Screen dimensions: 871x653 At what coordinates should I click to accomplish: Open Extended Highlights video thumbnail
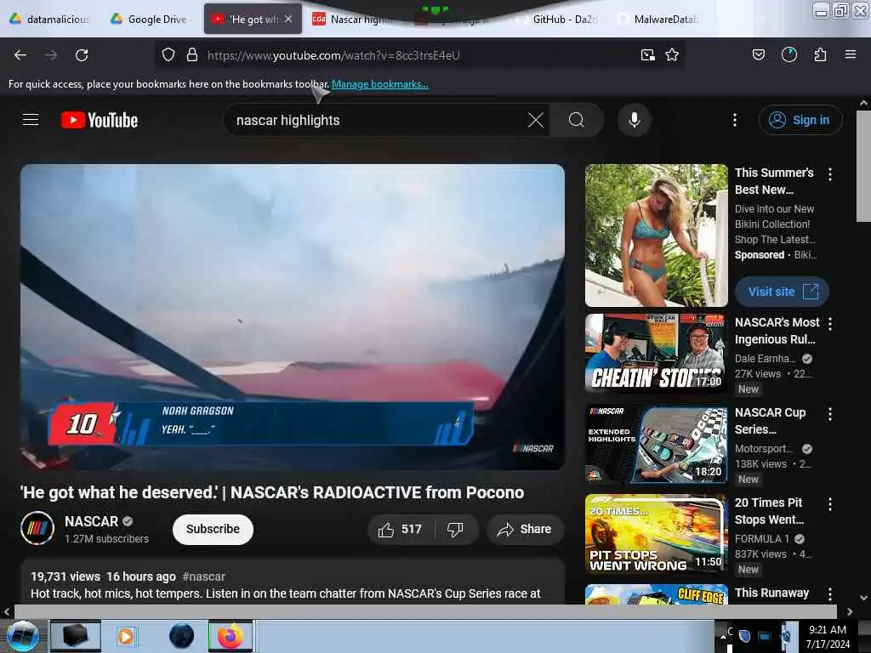656,443
